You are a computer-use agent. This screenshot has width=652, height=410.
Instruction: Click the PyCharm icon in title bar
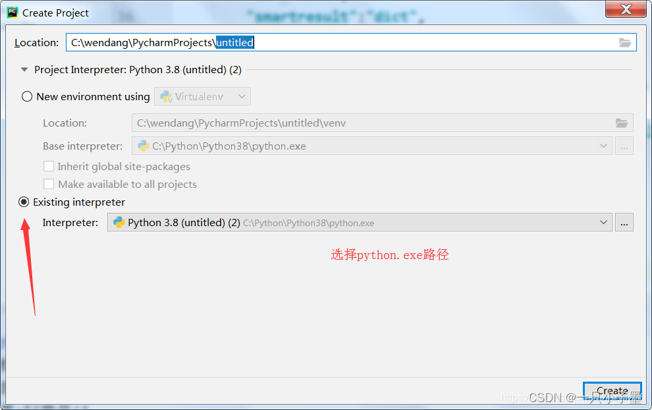tap(13, 13)
